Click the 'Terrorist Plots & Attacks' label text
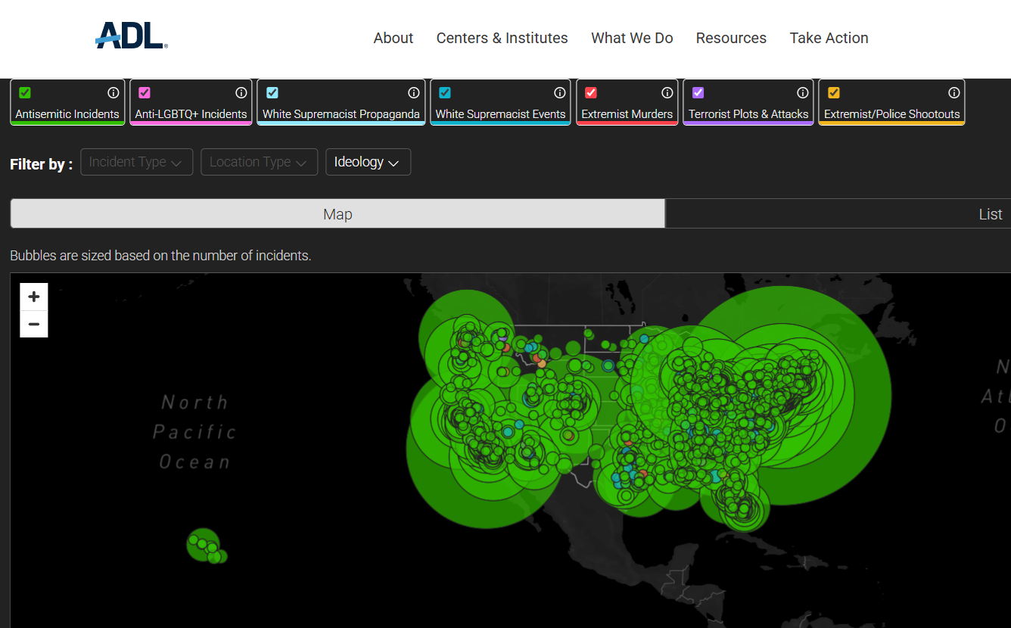Viewport: 1011px width, 628px height. (x=748, y=114)
